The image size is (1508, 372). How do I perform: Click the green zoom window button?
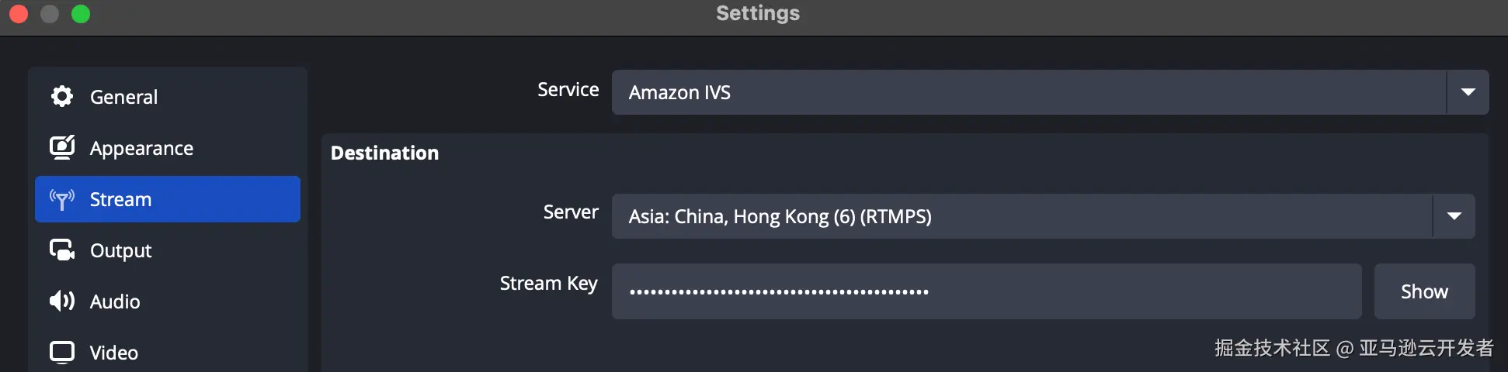pos(81,14)
